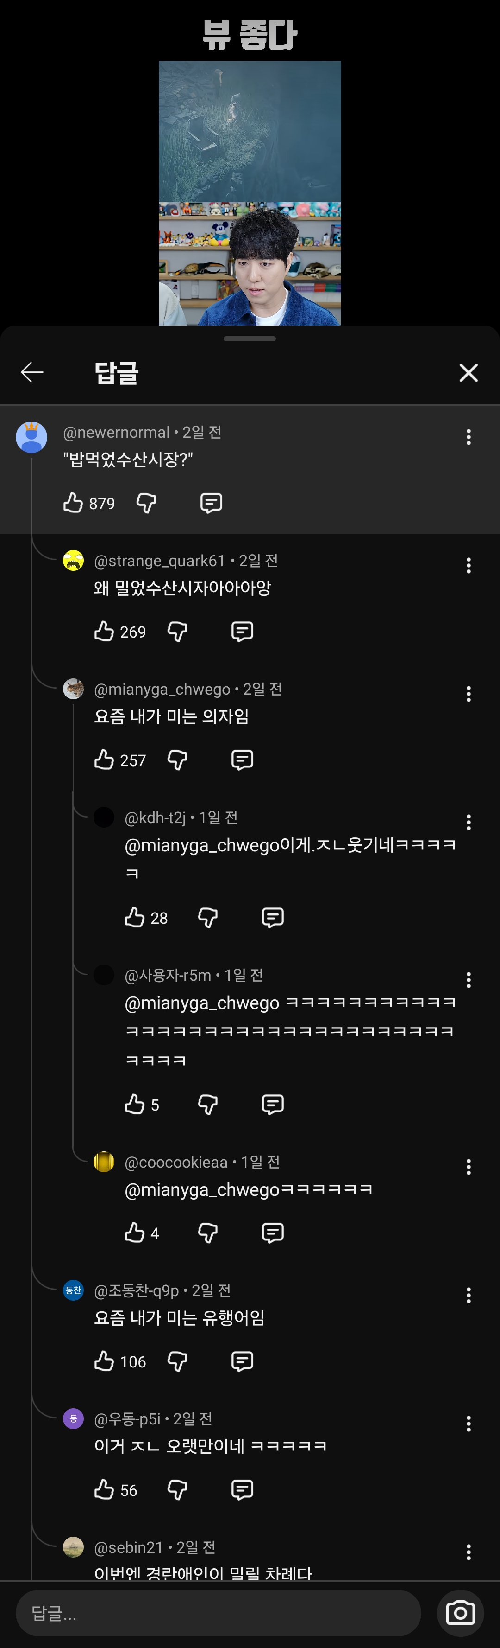Open more options for @strange_quark61 reply

coord(468,566)
